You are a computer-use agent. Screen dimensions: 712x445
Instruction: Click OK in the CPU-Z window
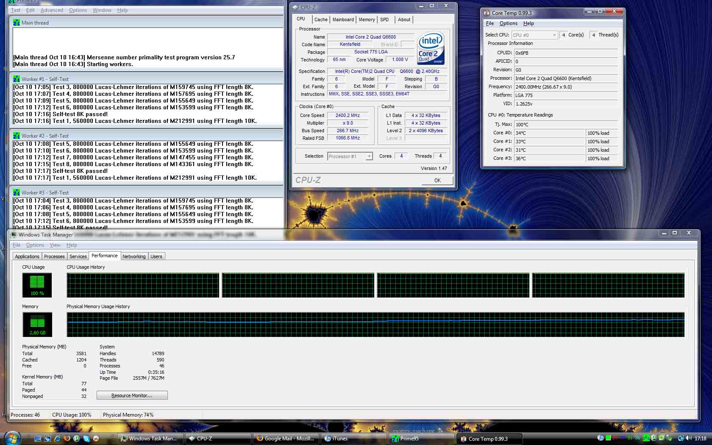click(437, 180)
